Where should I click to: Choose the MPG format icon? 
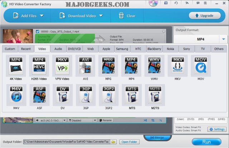(108, 66)
